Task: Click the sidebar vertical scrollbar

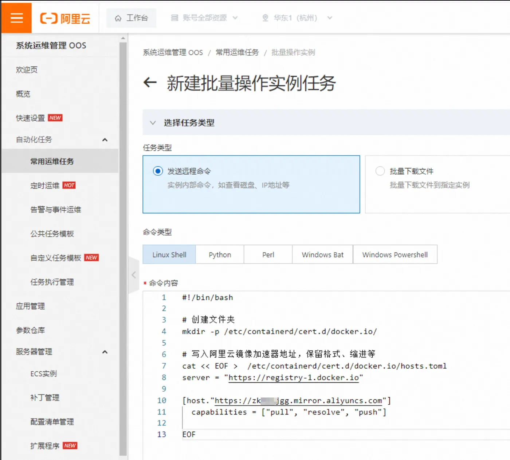Action: 123,249
